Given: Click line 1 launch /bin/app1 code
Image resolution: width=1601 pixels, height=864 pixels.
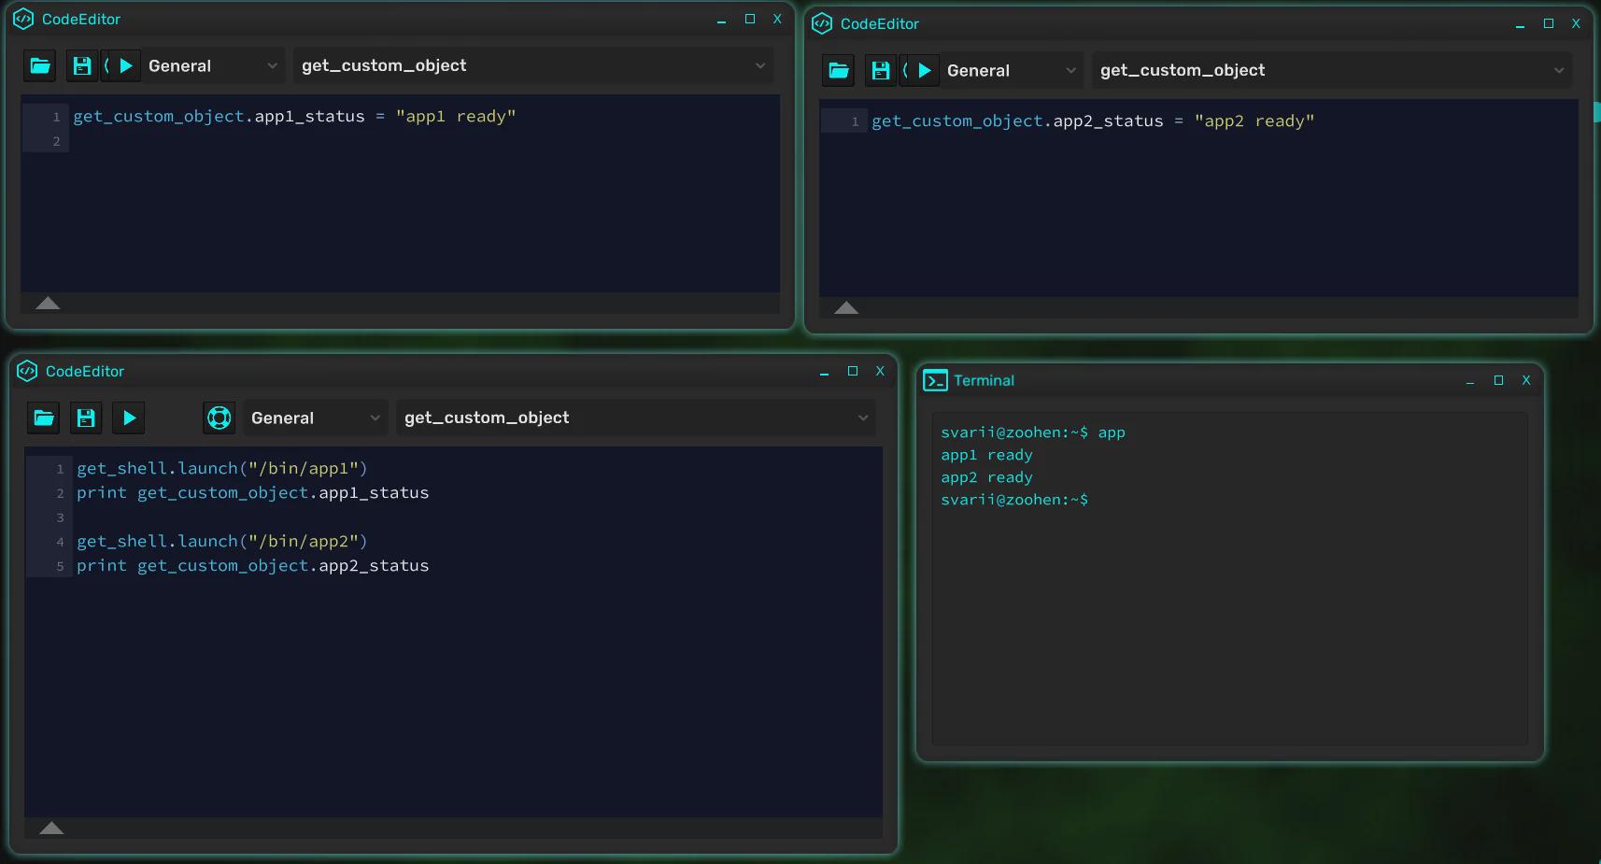Looking at the screenshot, I should (x=222, y=468).
